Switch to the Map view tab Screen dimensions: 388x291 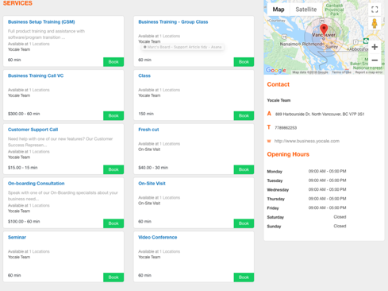(279, 10)
